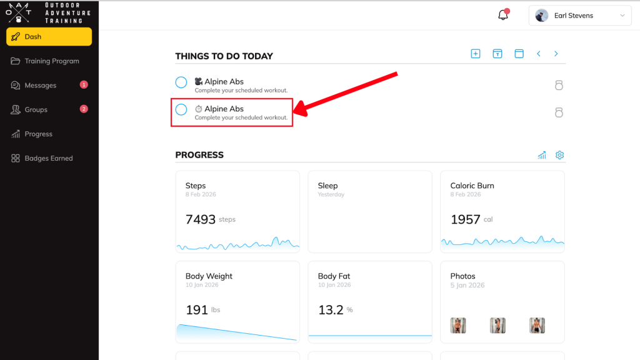Open the first progress photo thumbnail

pos(459,325)
